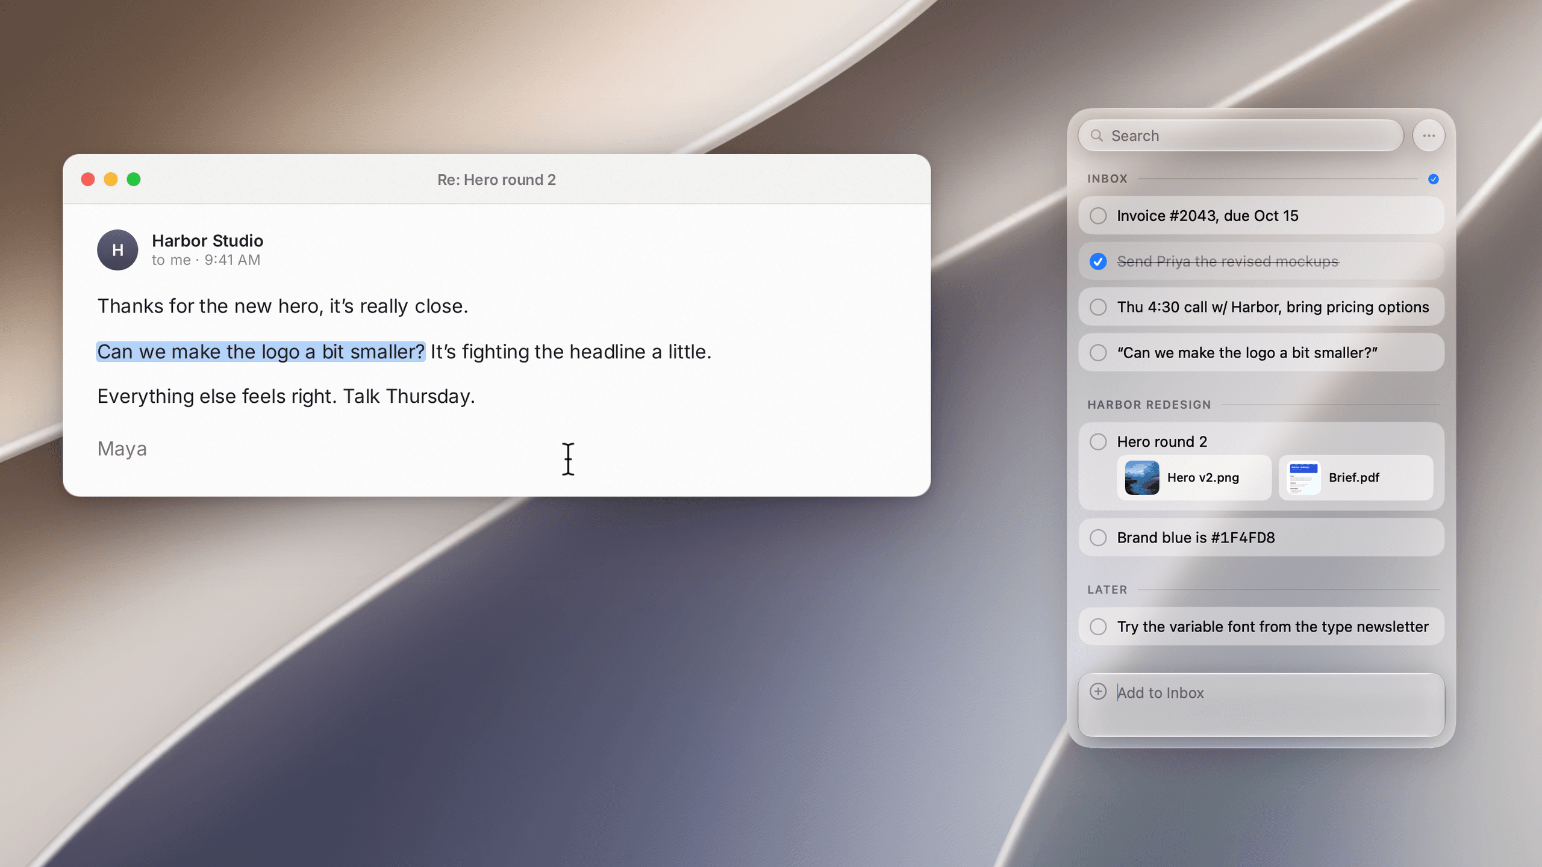Click Thu 4:30 call w/ Harbor text
The width and height of the screenshot is (1542, 867).
coord(1273,307)
